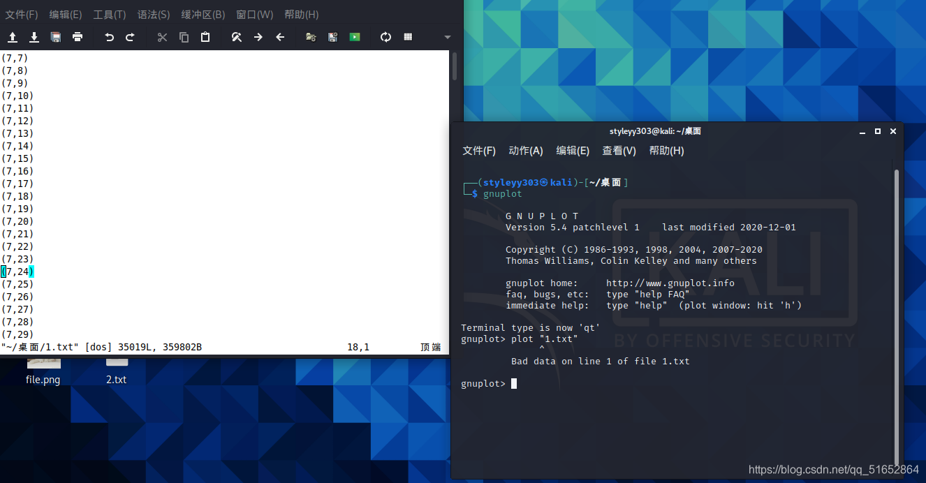Open the 缓冲区(B) menu in gVim
This screenshot has height=483, width=926.
coord(203,15)
